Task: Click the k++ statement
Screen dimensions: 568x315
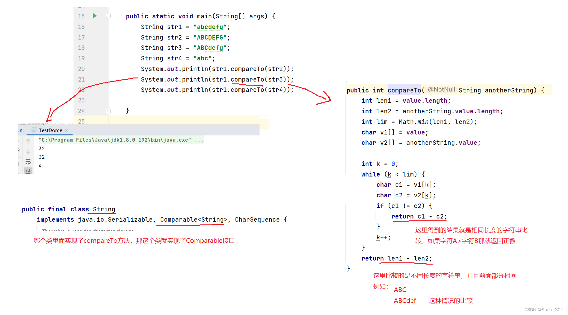Action: coord(384,238)
